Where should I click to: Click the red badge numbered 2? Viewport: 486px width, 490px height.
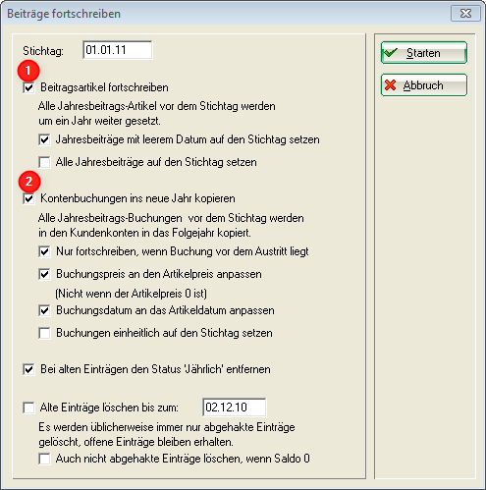click(x=29, y=182)
